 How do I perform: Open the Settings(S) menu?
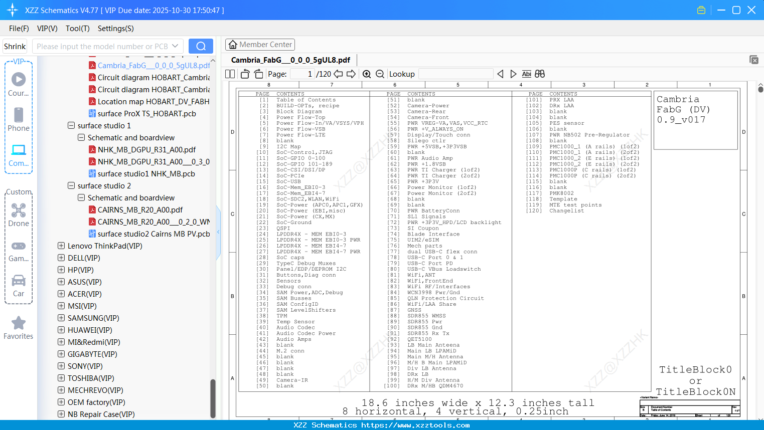(x=116, y=29)
